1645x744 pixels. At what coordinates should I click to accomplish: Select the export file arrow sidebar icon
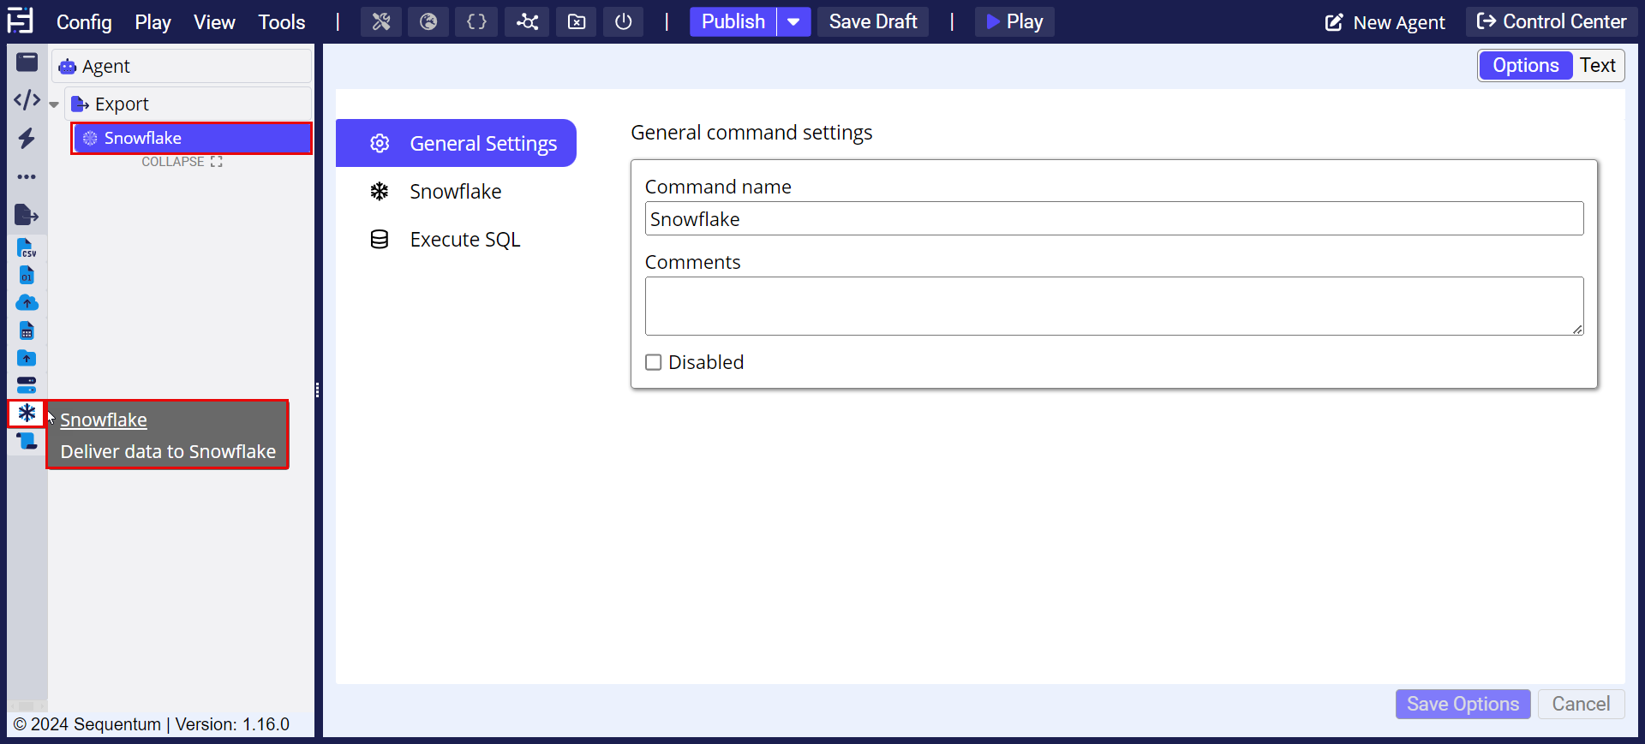click(x=27, y=215)
